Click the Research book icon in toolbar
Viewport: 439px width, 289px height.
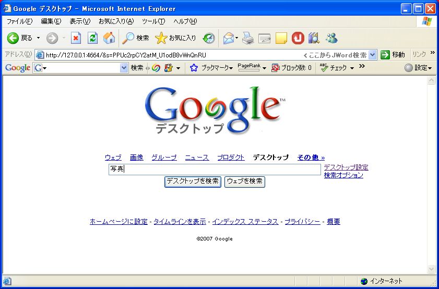314,38
